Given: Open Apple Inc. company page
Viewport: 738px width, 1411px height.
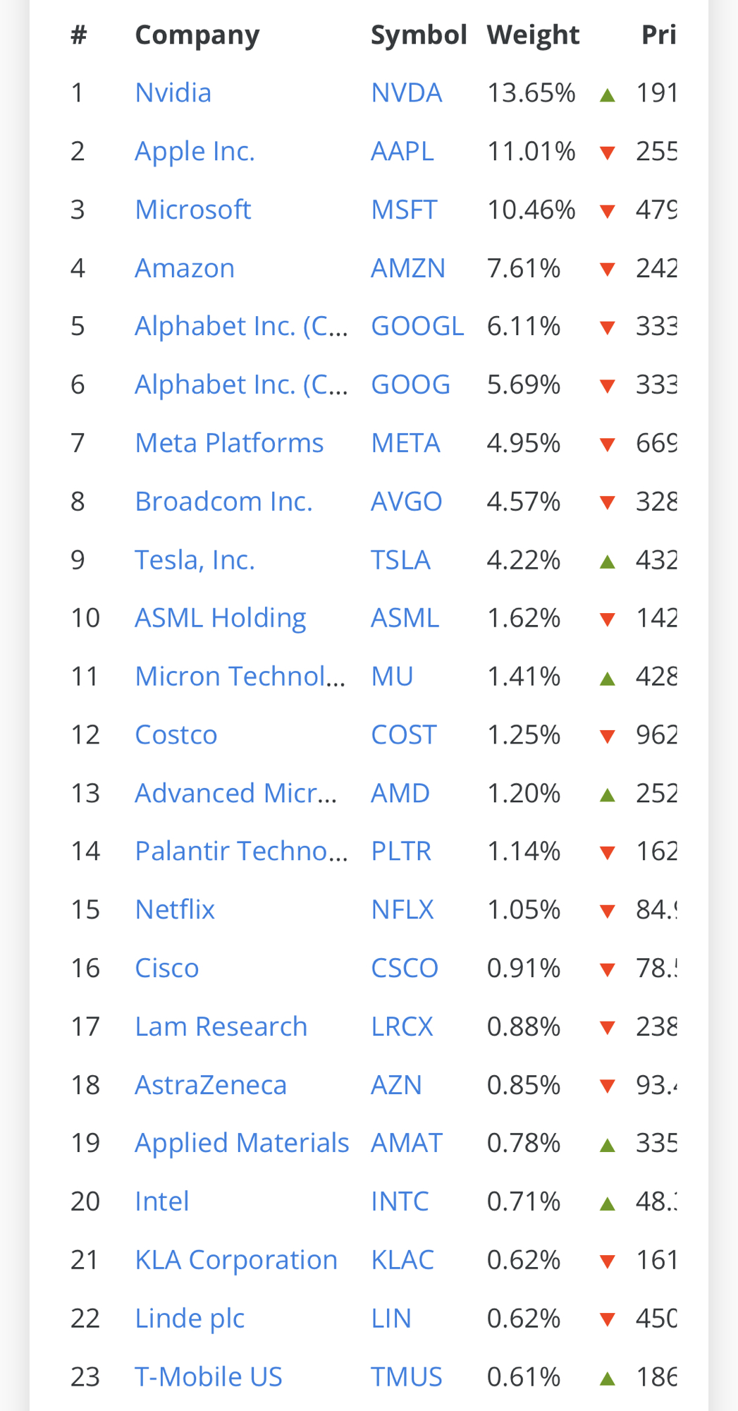Looking at the screenshot, I should (x=195, y=152).
